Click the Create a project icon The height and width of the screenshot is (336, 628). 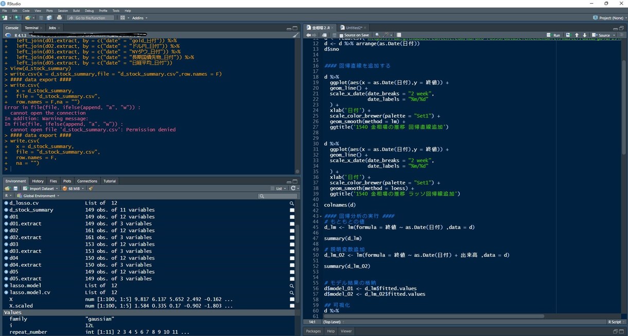pos(18,17)
